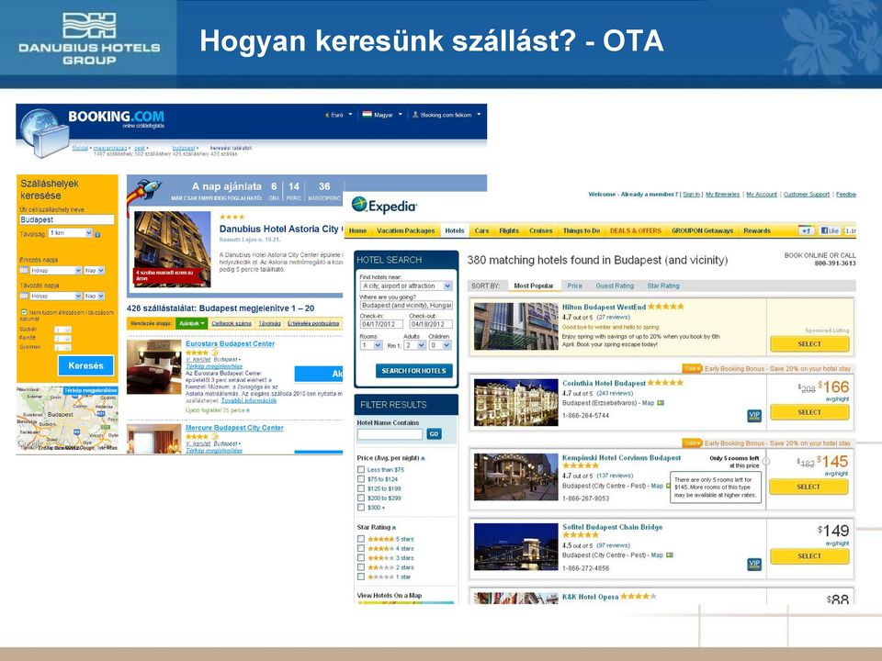Click the Budapest destination field on Booking.com

click(x=67, y=219)
